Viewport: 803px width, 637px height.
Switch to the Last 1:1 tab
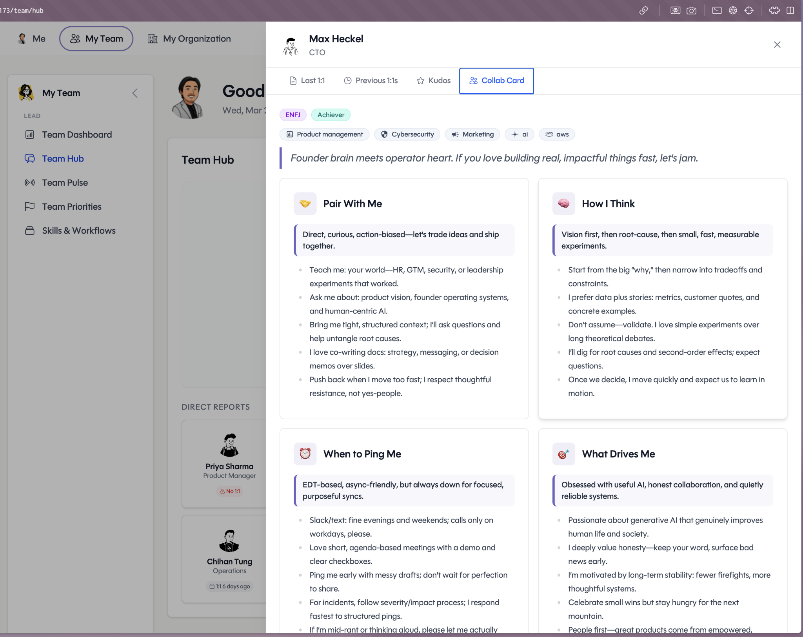(x=307, y=81)
